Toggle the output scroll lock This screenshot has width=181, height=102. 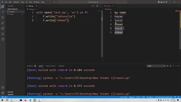pyautogui.click(x=171, y=66)
